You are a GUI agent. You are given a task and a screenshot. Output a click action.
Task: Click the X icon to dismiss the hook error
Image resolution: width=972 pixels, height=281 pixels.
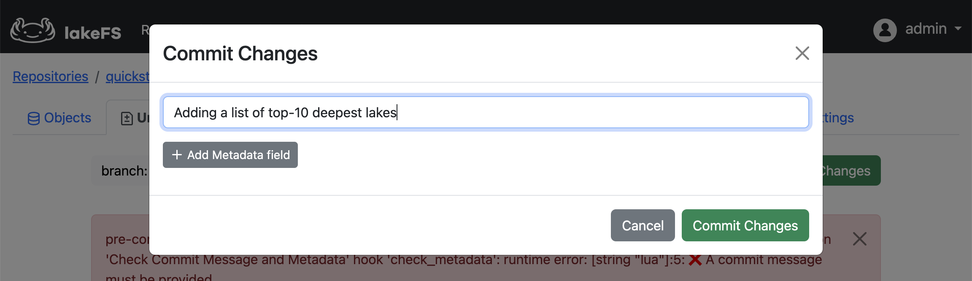pyautogui.click(x=860, y=239)
